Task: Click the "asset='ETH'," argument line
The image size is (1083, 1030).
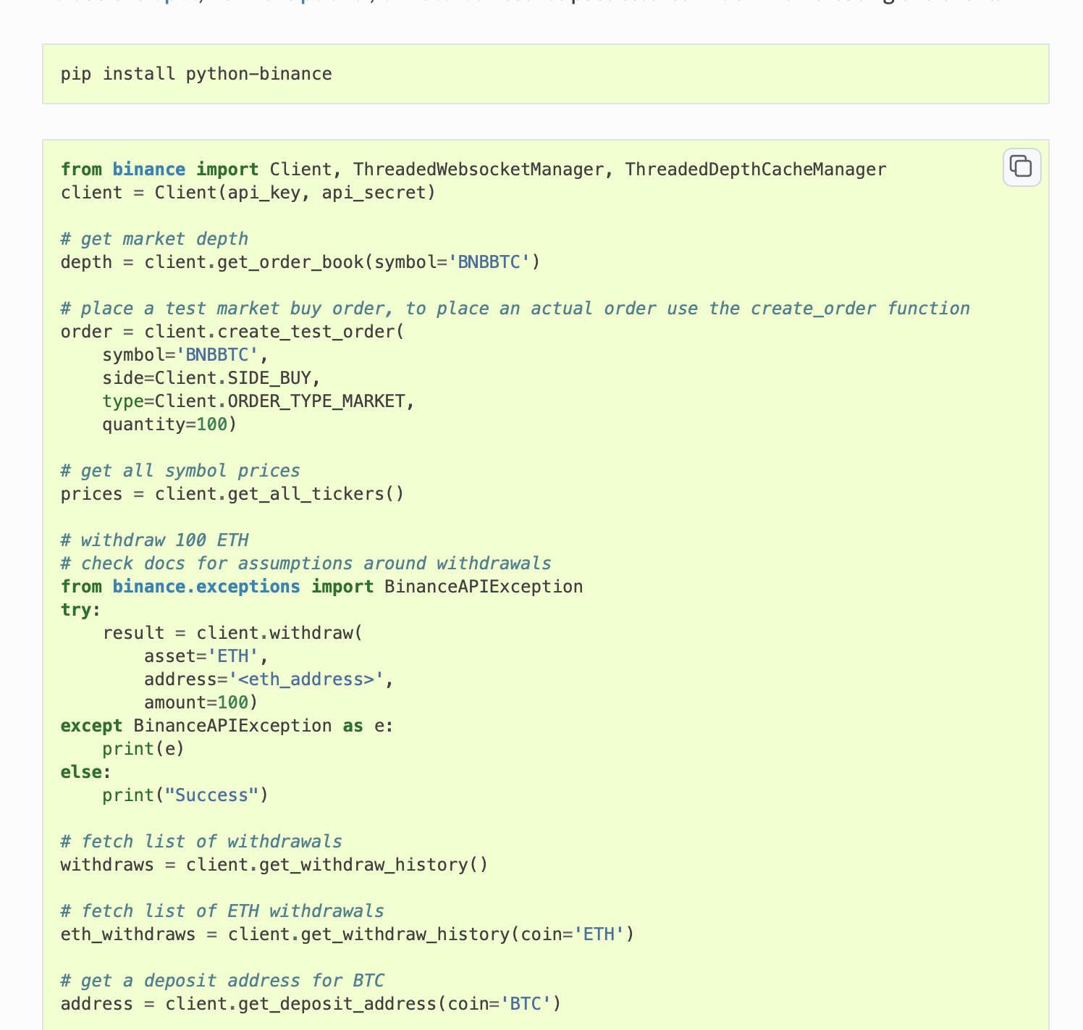Action: coord(206,656)
